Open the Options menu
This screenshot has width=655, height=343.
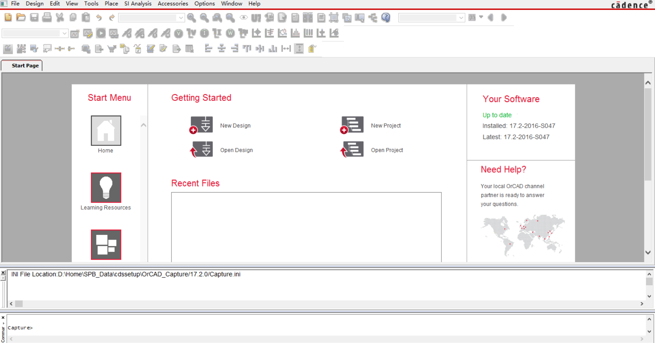coord(205,4)
